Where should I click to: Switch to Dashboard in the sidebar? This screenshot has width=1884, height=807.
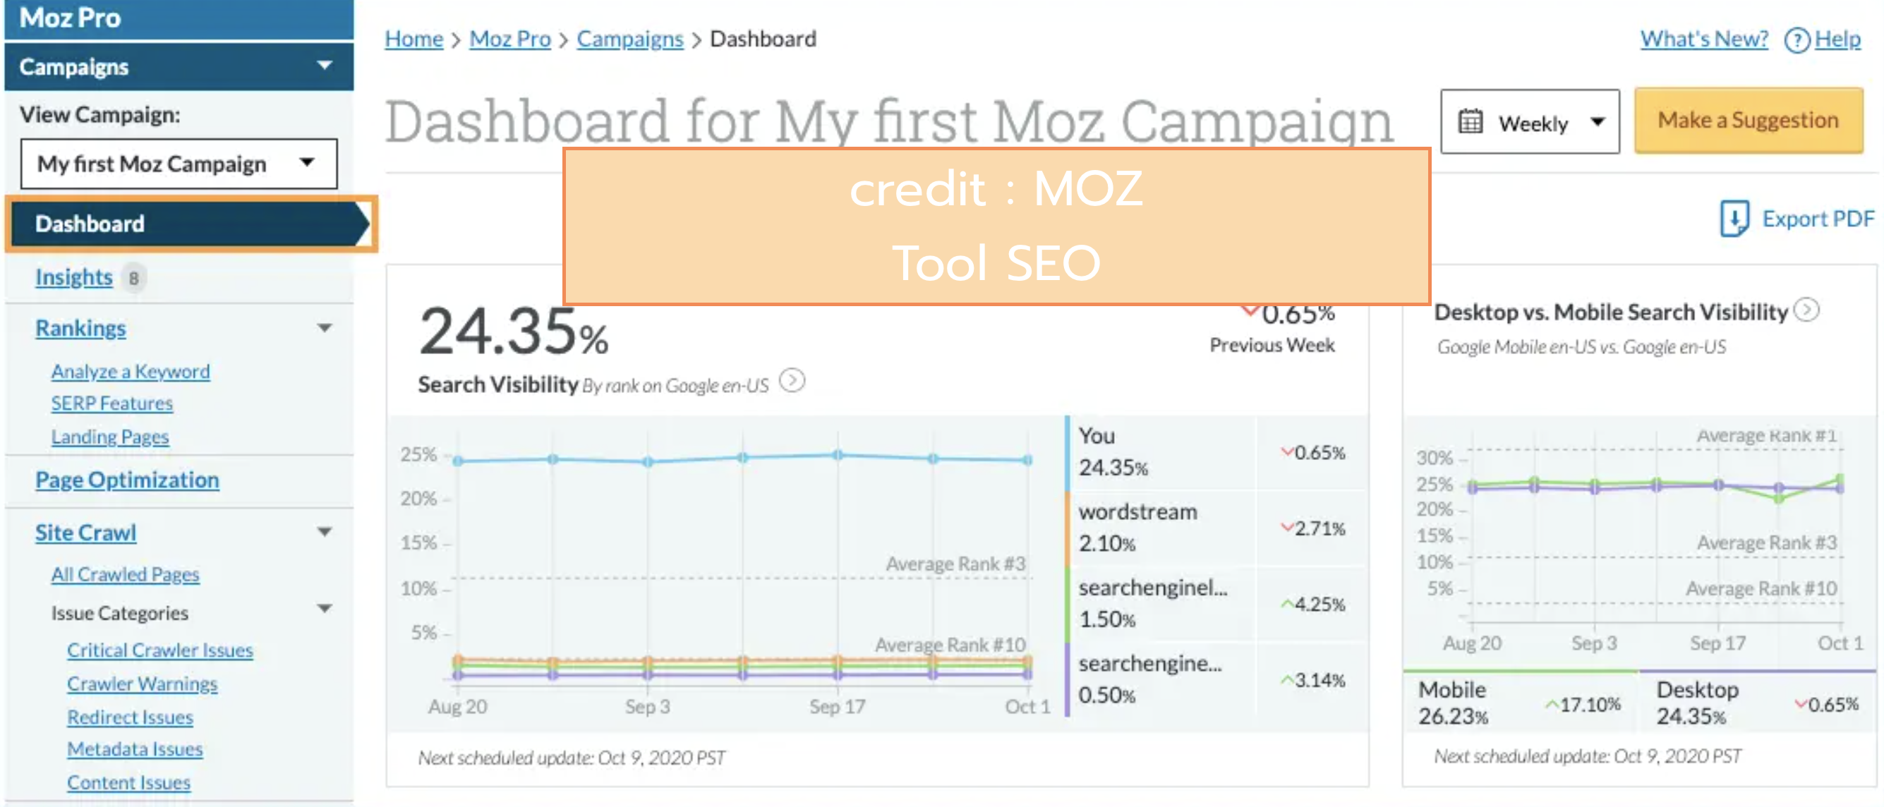[x=89, y=224]
